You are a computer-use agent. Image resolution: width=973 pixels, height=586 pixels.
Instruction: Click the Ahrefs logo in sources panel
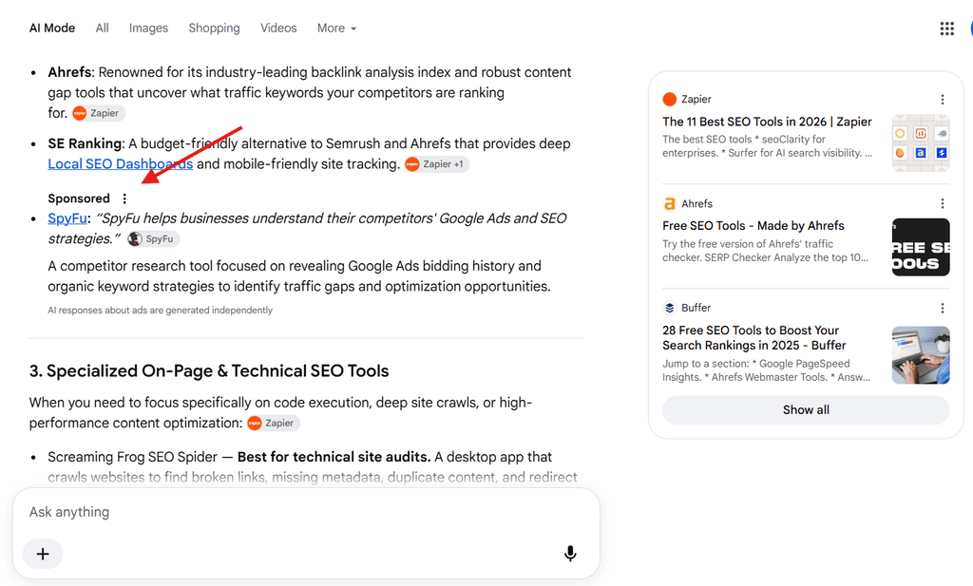pos(670,203)
